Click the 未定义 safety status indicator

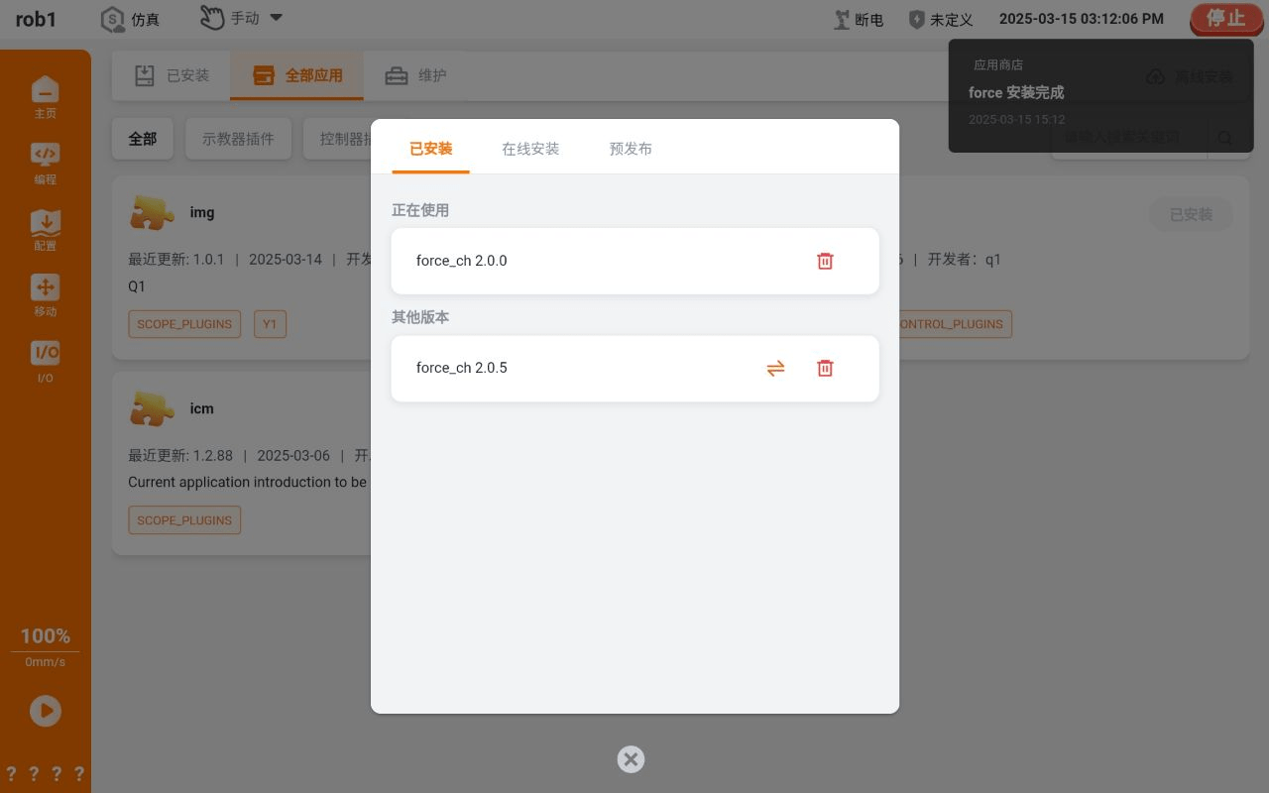(x=941, y=19)
